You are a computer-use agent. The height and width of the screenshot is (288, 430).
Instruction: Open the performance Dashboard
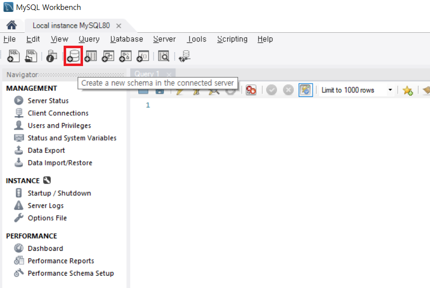coord(46,248)
